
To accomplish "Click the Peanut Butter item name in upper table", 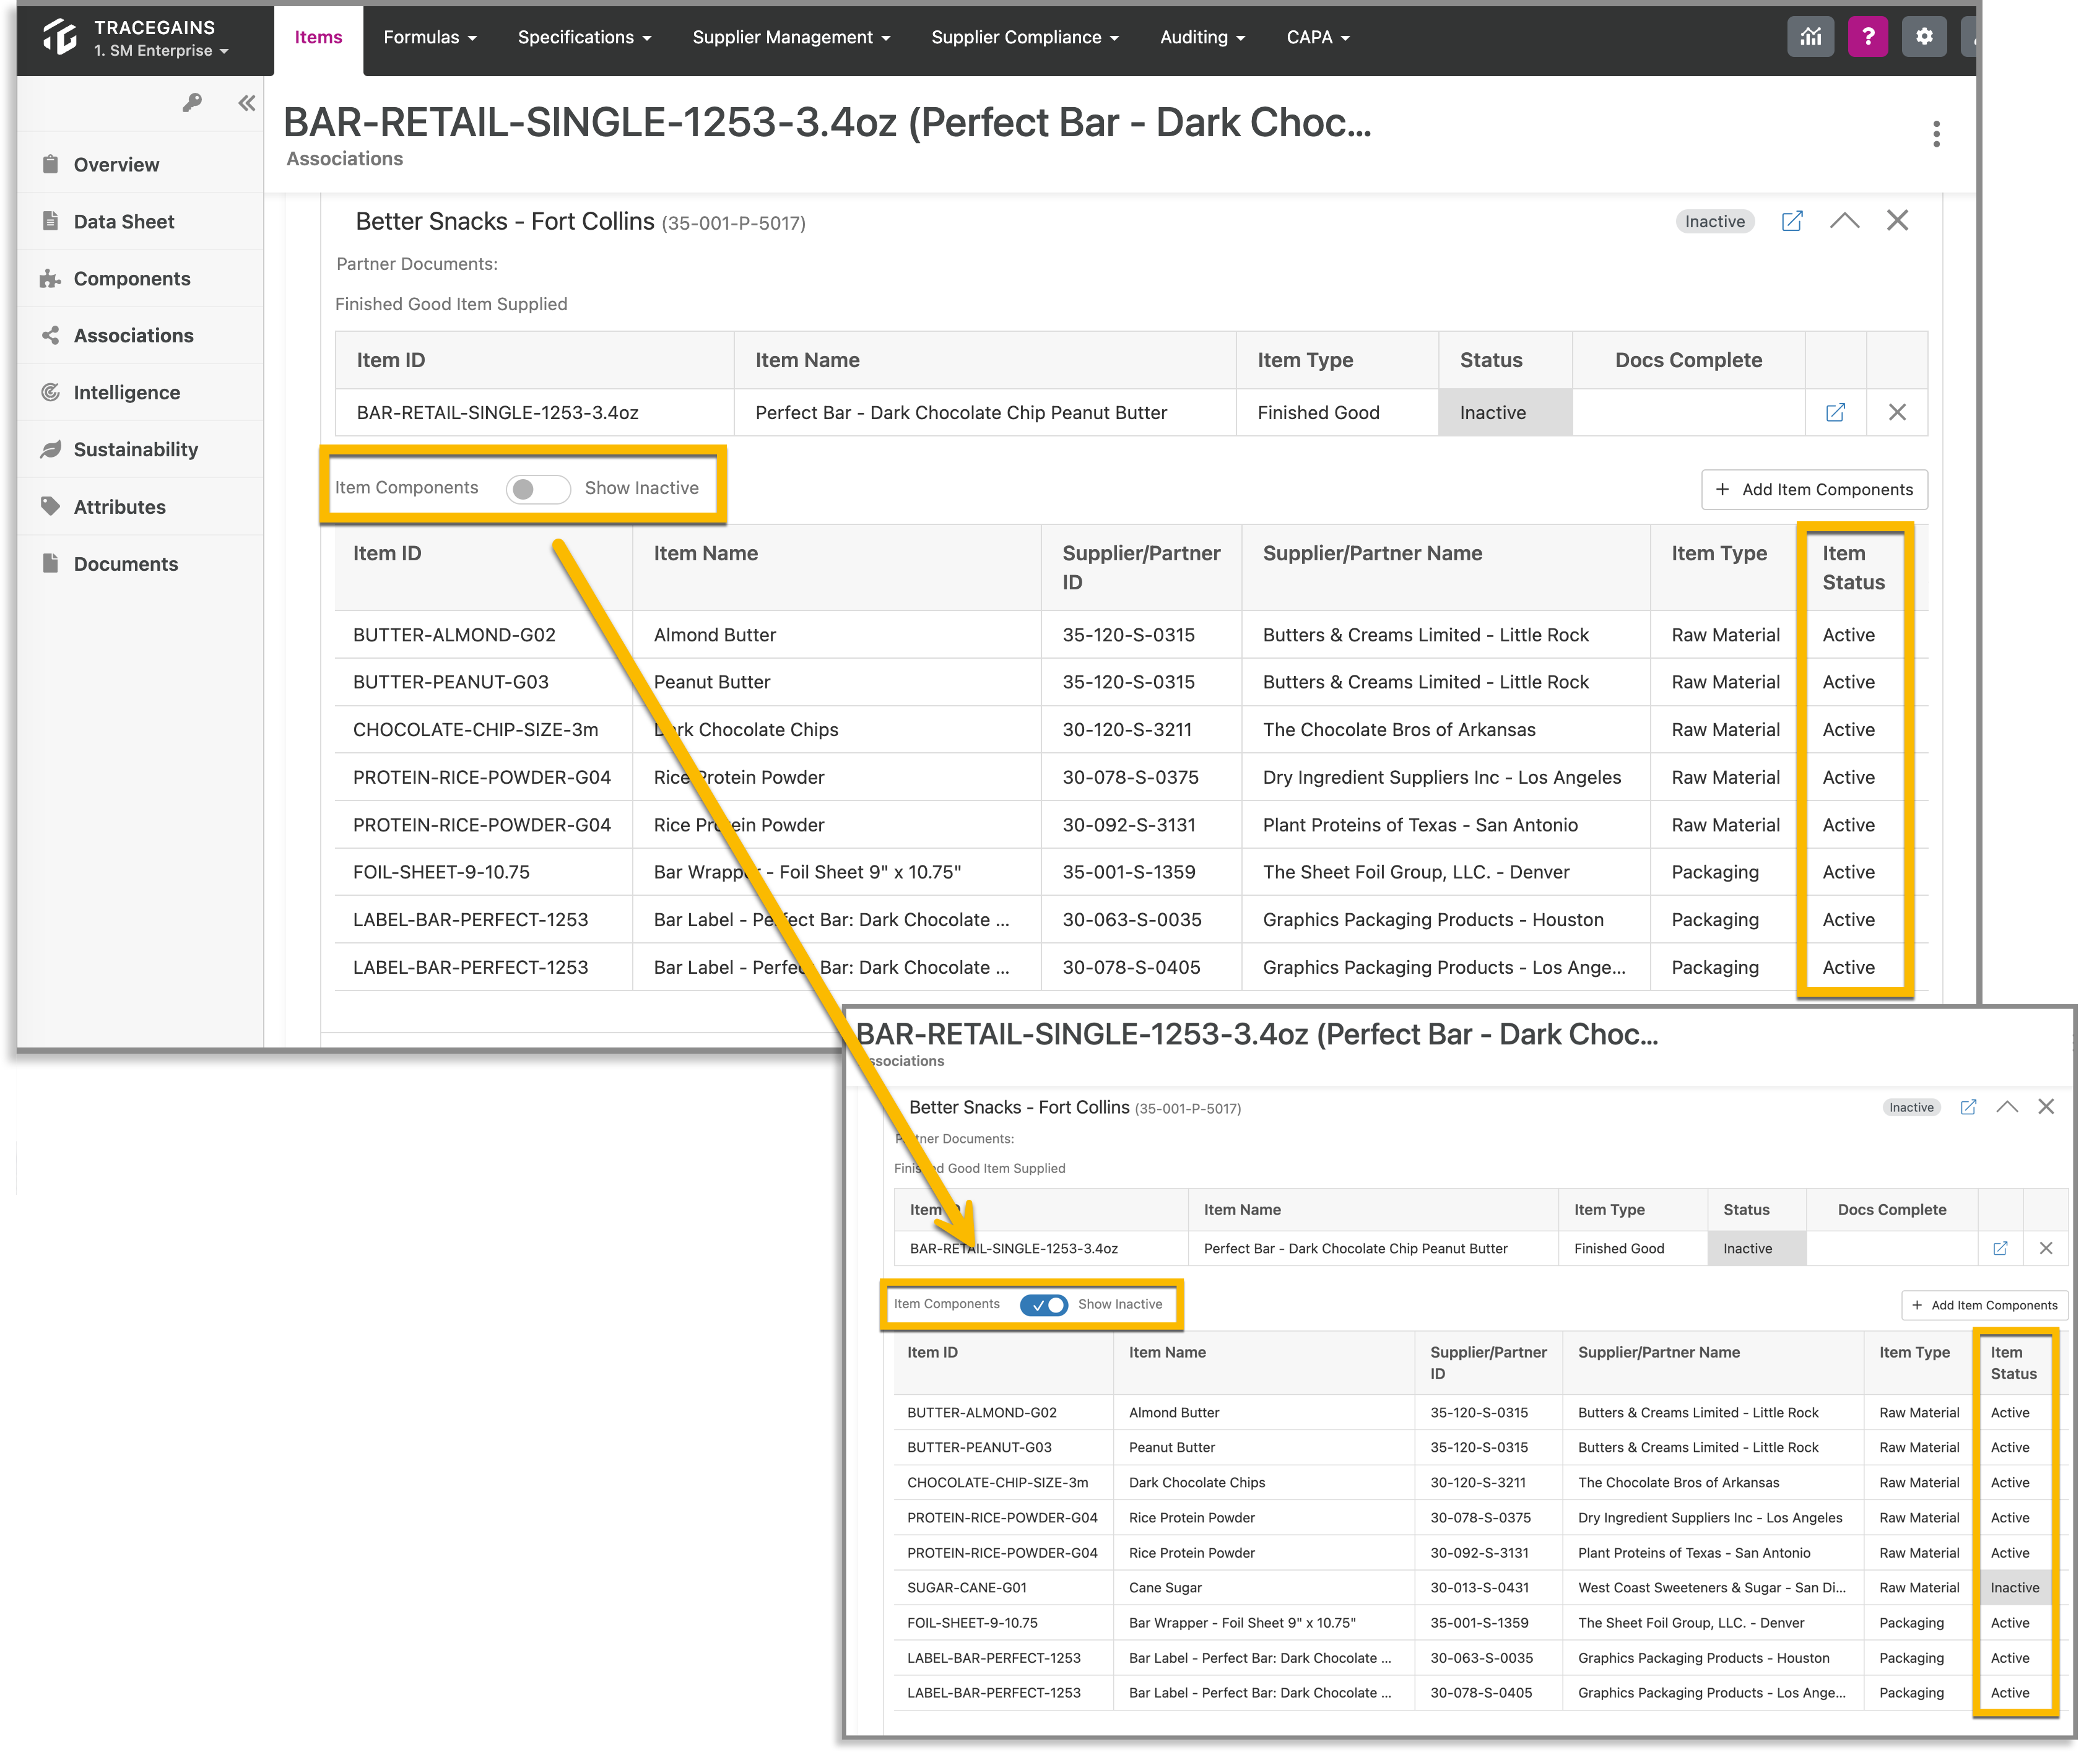I will 711,682.
